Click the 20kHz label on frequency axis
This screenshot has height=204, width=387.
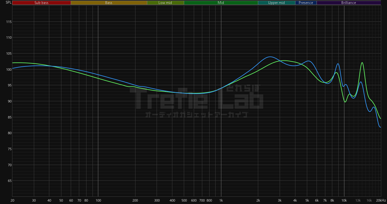click(x=381, y=201)
